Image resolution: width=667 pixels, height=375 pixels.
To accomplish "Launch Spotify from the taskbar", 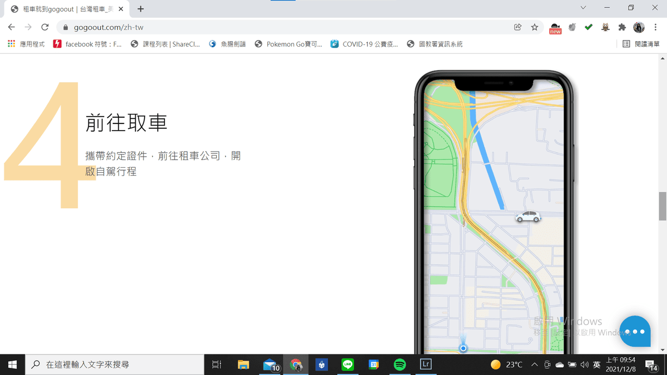I will click(400, 364).
